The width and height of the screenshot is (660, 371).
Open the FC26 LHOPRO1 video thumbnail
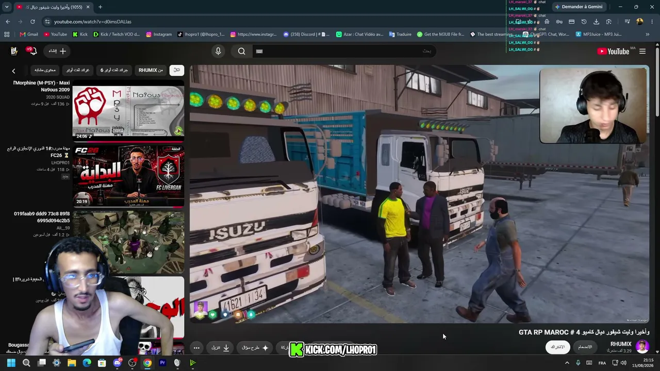coord(128,176)
